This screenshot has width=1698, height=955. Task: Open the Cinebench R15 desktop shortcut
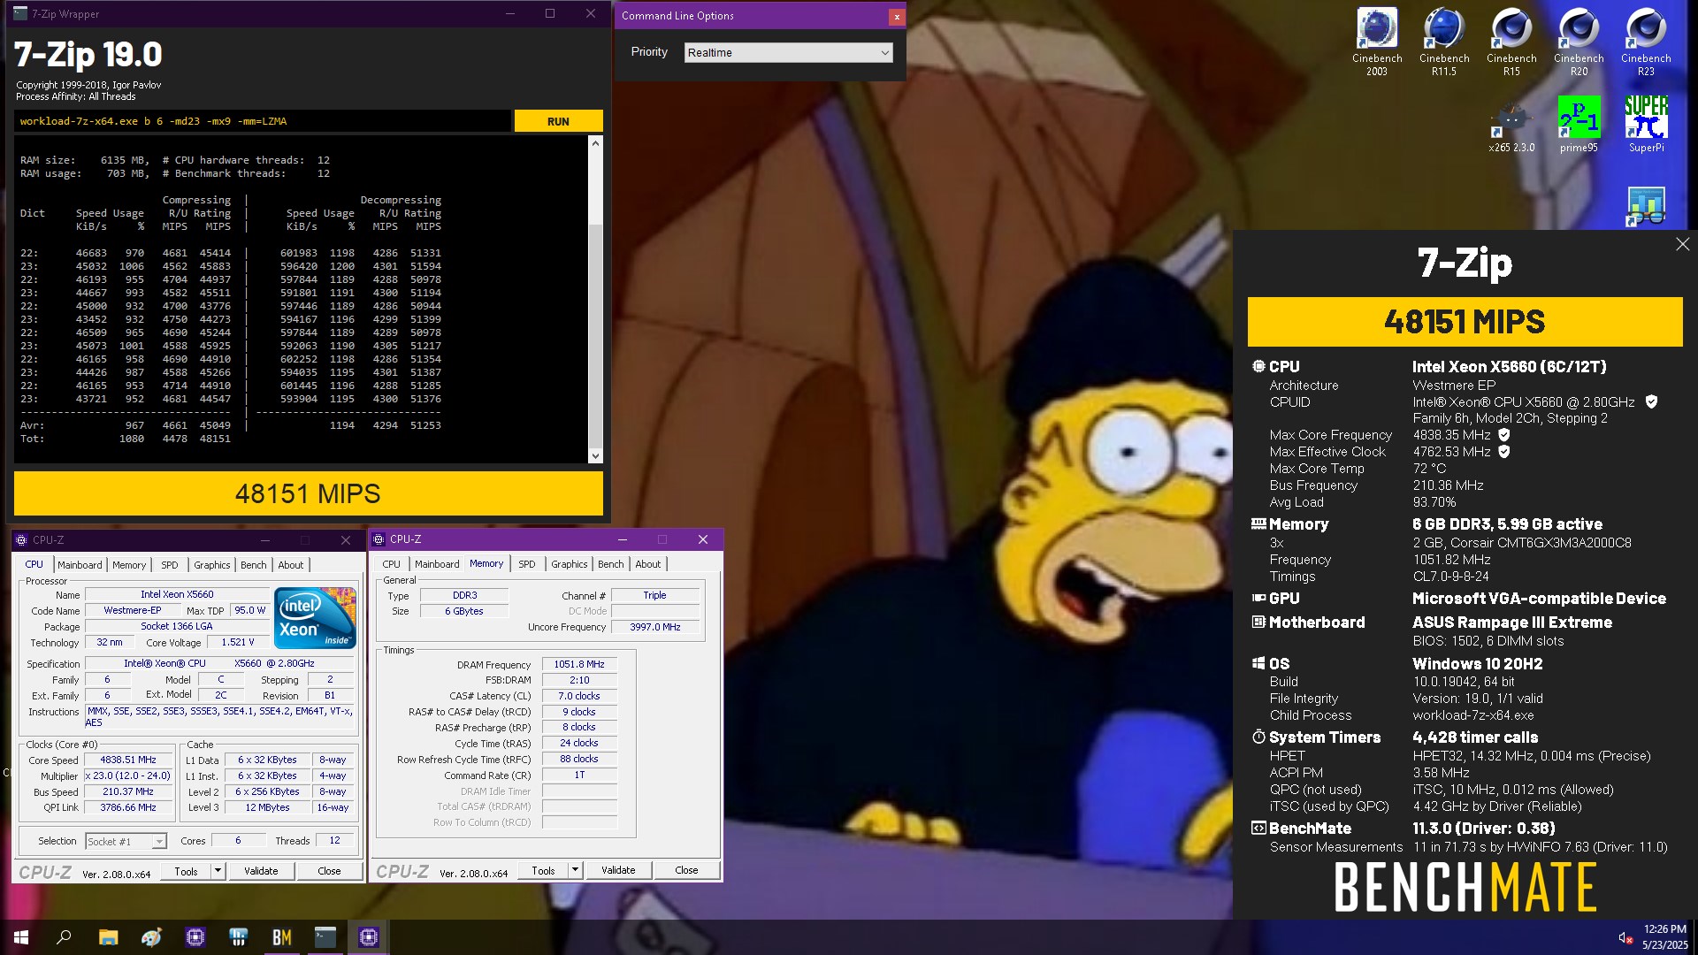point(1511,41)
